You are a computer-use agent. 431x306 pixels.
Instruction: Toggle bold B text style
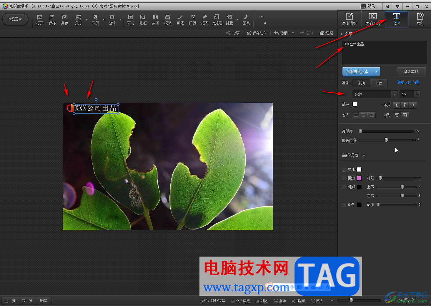click(x=397, y=105)
